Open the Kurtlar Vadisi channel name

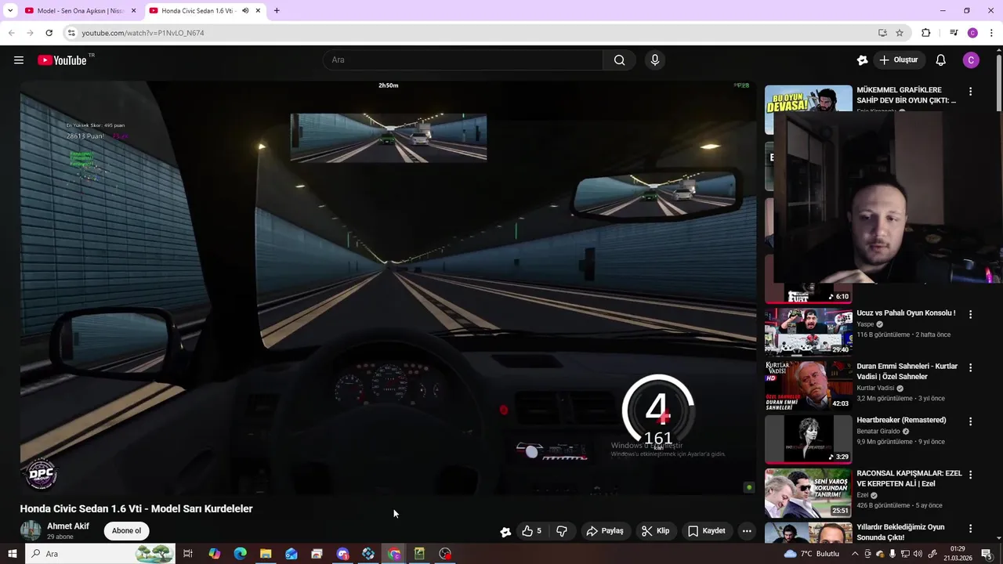point(876,388)
